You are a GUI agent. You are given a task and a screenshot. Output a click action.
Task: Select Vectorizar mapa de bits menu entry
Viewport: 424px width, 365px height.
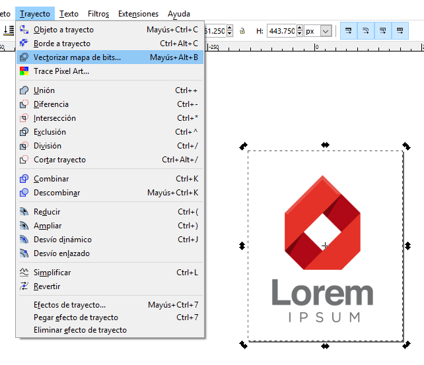coord(77,57)
